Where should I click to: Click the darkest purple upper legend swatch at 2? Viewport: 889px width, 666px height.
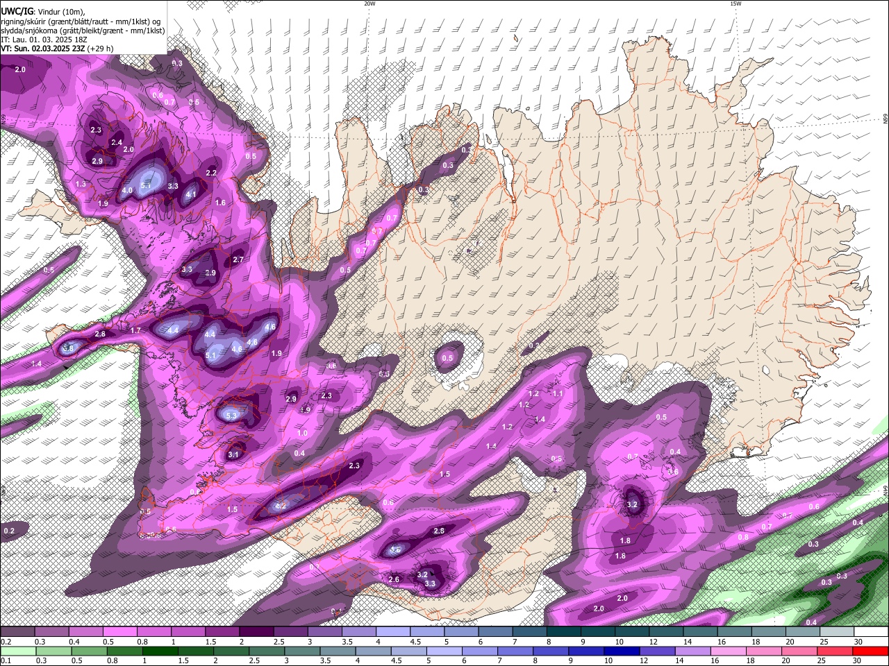[x=256, y=632]
